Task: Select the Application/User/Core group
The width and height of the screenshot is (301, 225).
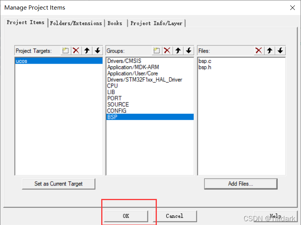Action: point(150,74)
